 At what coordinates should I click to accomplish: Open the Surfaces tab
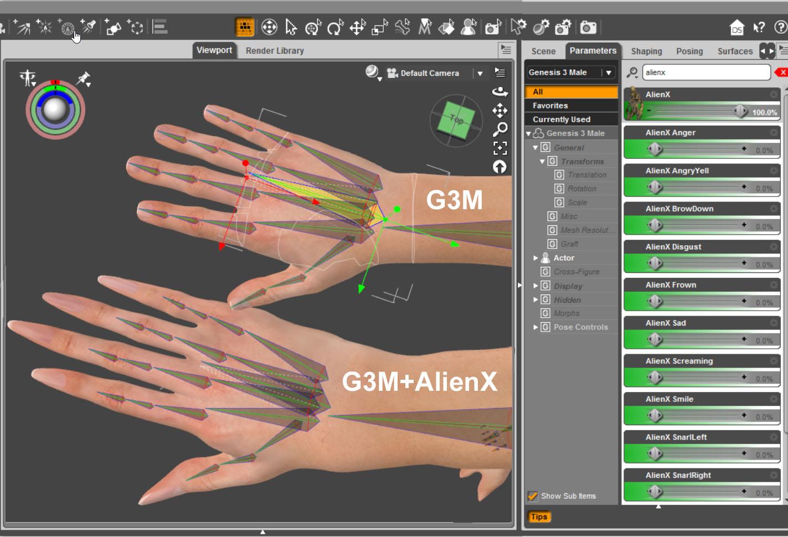[x=735, y=51]
